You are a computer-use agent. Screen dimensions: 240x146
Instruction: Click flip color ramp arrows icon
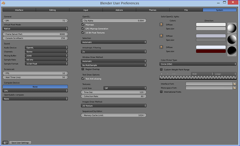(x=174, y=74)
